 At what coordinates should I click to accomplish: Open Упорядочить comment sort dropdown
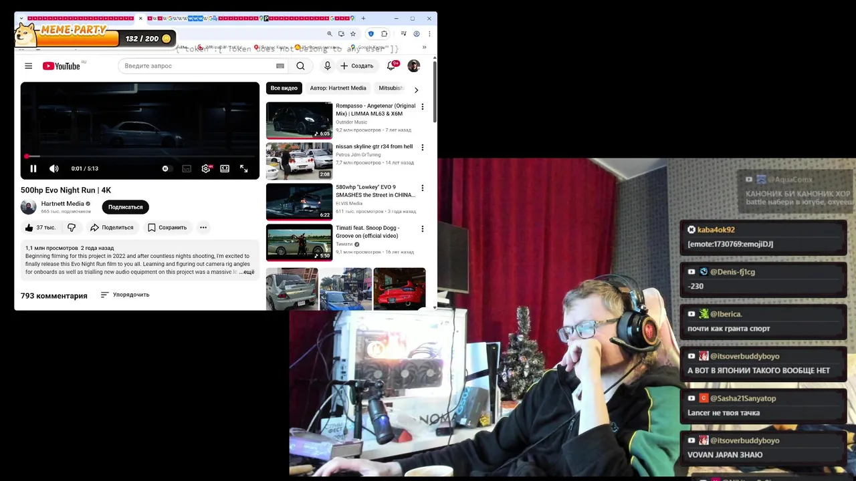(x=125, y=295)
